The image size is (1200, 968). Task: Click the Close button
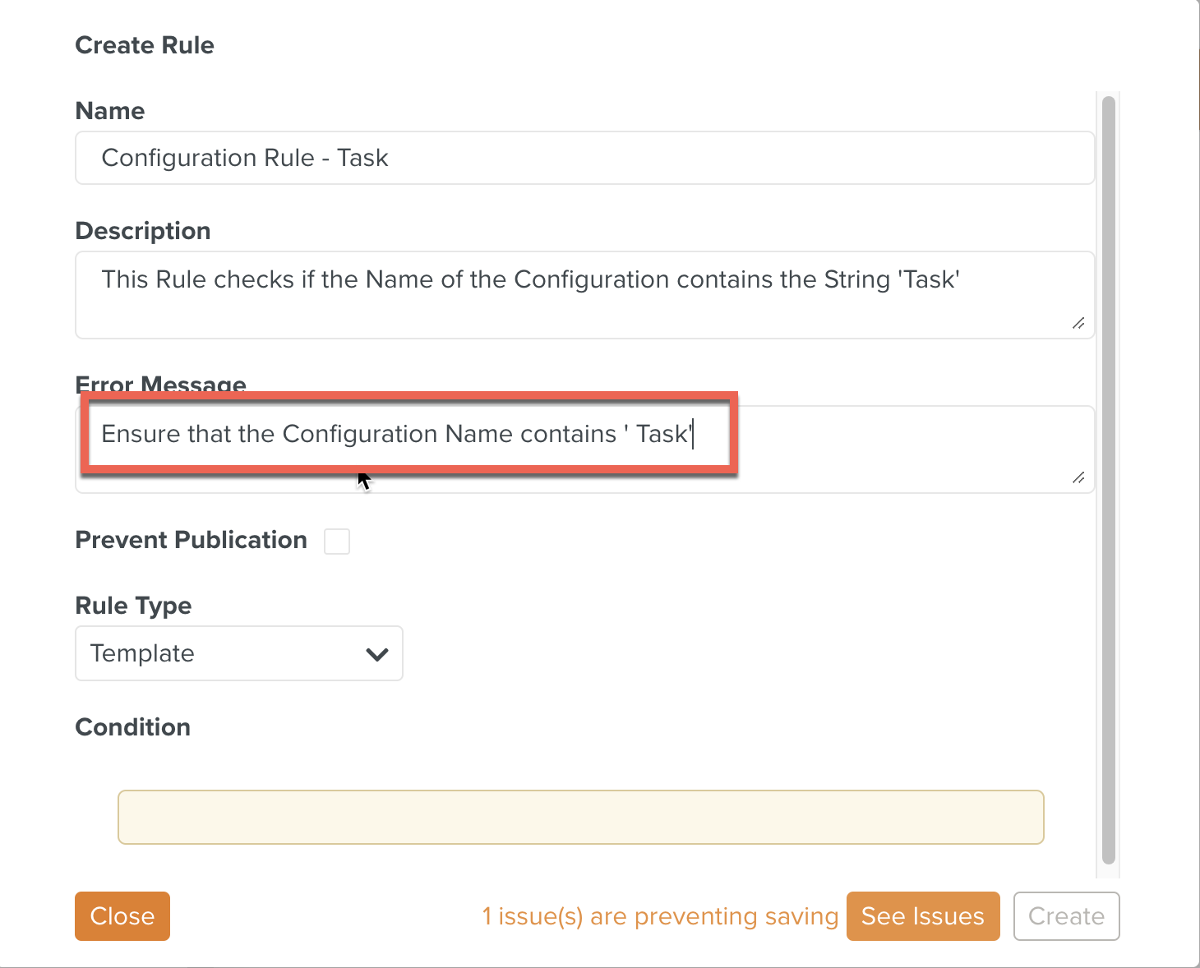tap(122, 915)
